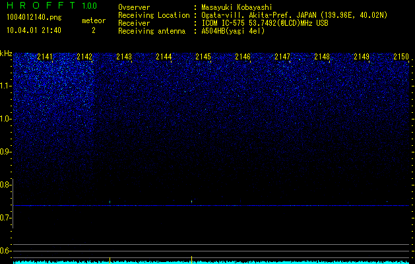
Task: Click the HROFFT title text
Action: (41, 5)
